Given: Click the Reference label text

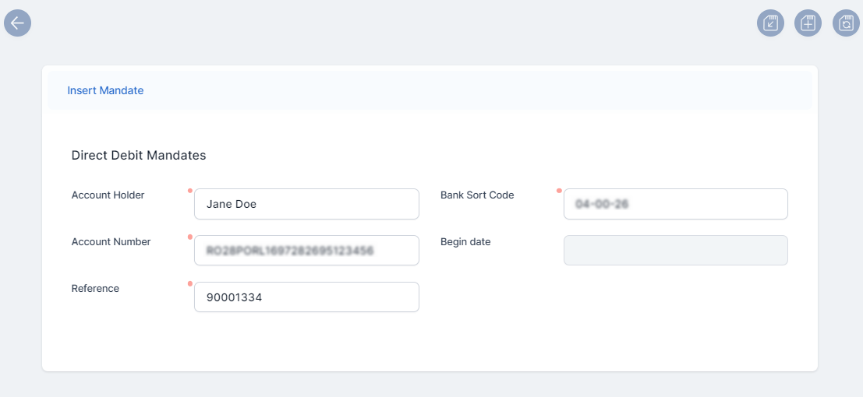Looking at the screenshot, I should pyautogui.click(x=95, y=289).
